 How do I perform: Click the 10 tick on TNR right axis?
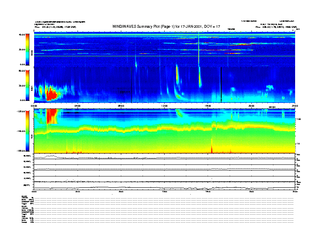point(298,144)
